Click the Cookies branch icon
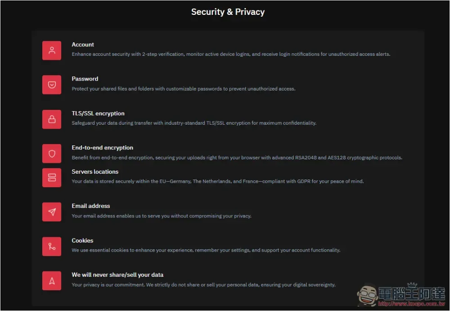Viewport: 450px width, 311px height. pyautogui.click(x=52, y=246)
